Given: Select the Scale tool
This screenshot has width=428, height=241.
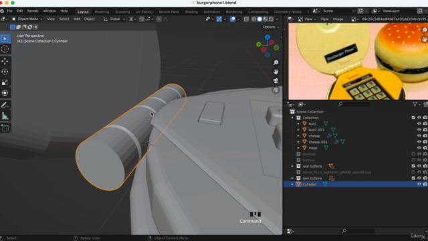Looking at the screenshot, I should (x=5, y=82).
